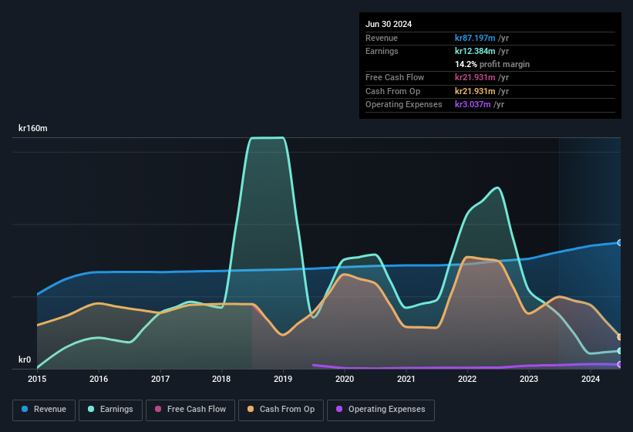The image size is (633, 432).
Task: Click the 2015 x-axis label
Action: tap(37, 379)
